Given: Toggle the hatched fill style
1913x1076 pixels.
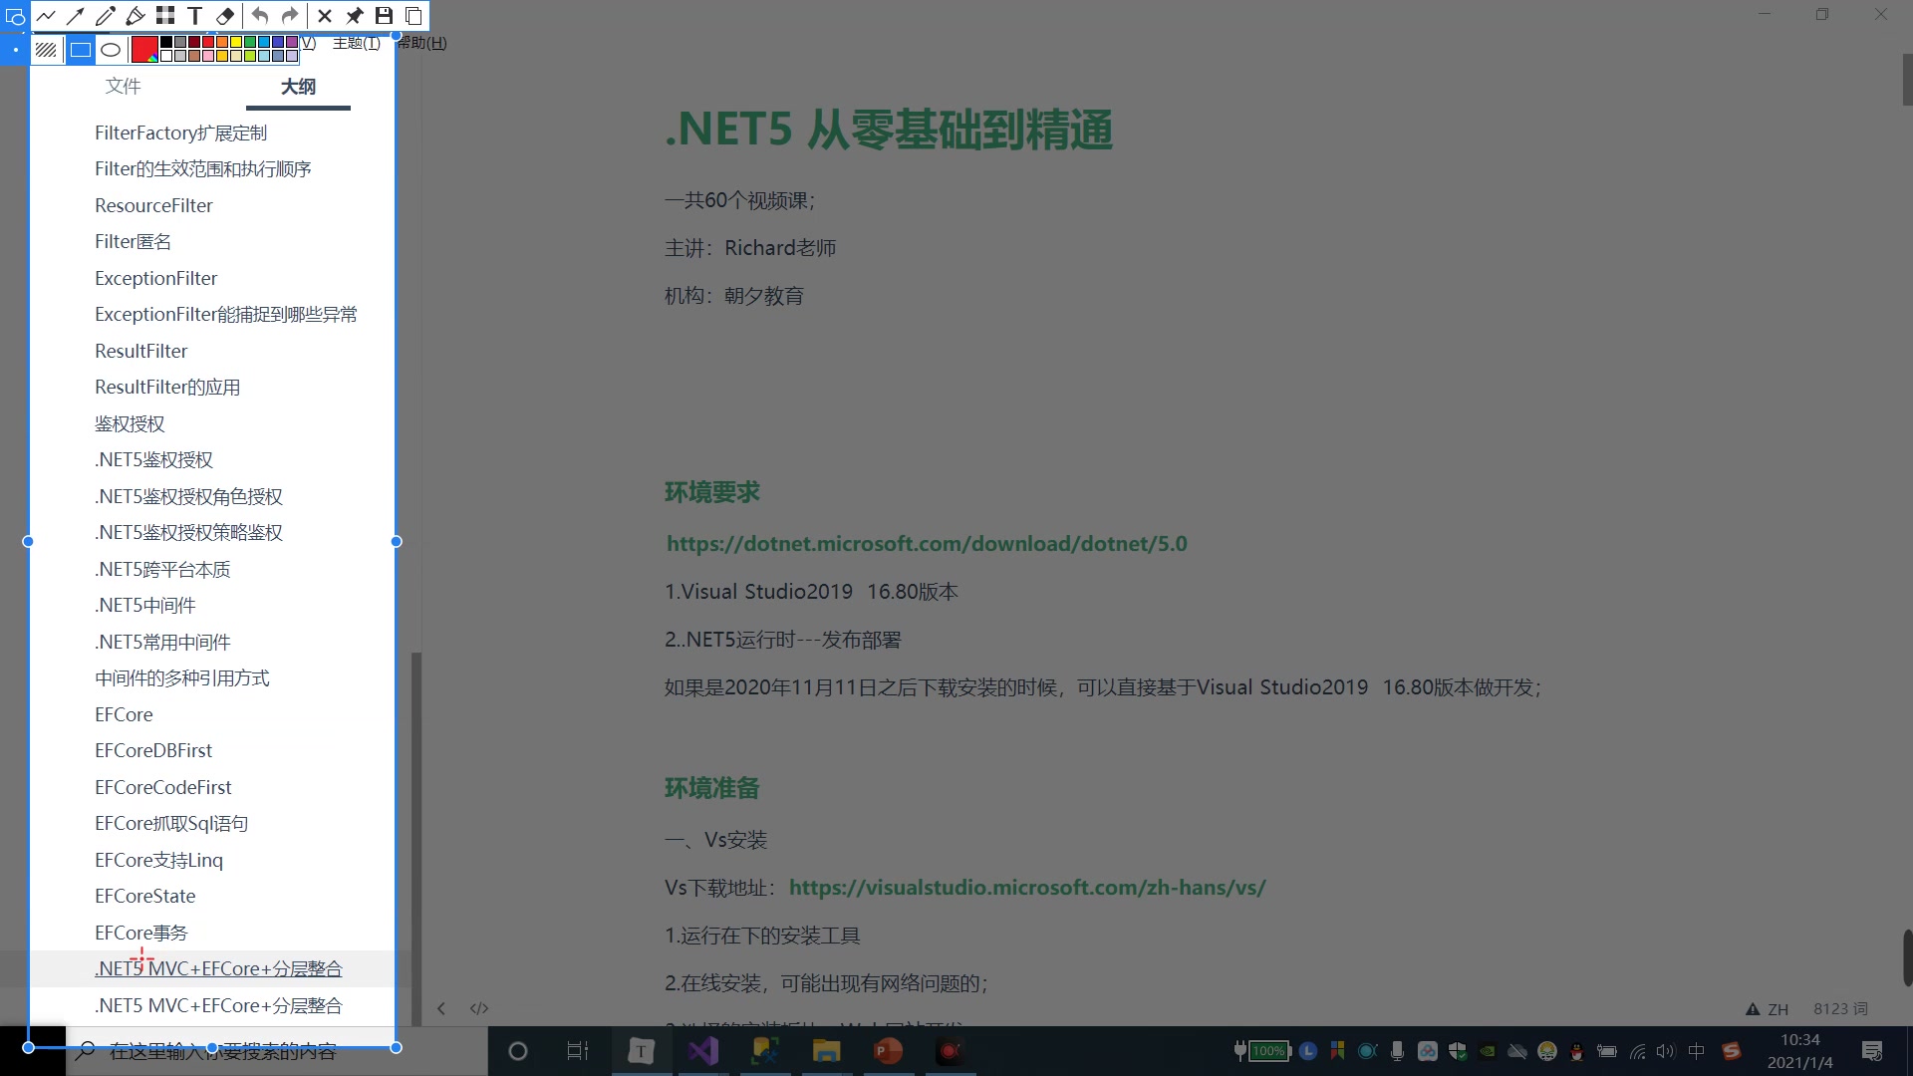Looking at the screenshot, I should click(46, 49).
